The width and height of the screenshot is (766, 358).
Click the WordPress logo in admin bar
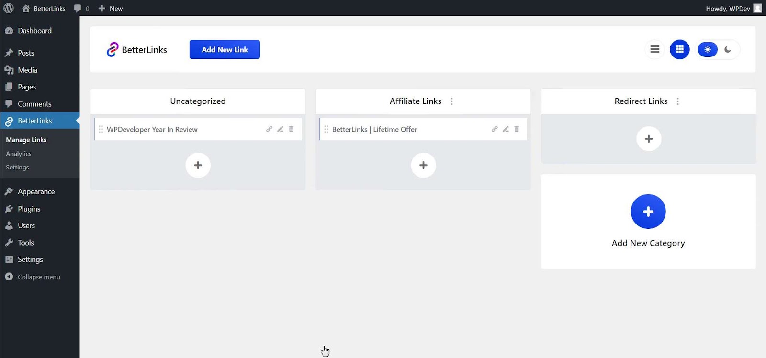pos(9,8)
